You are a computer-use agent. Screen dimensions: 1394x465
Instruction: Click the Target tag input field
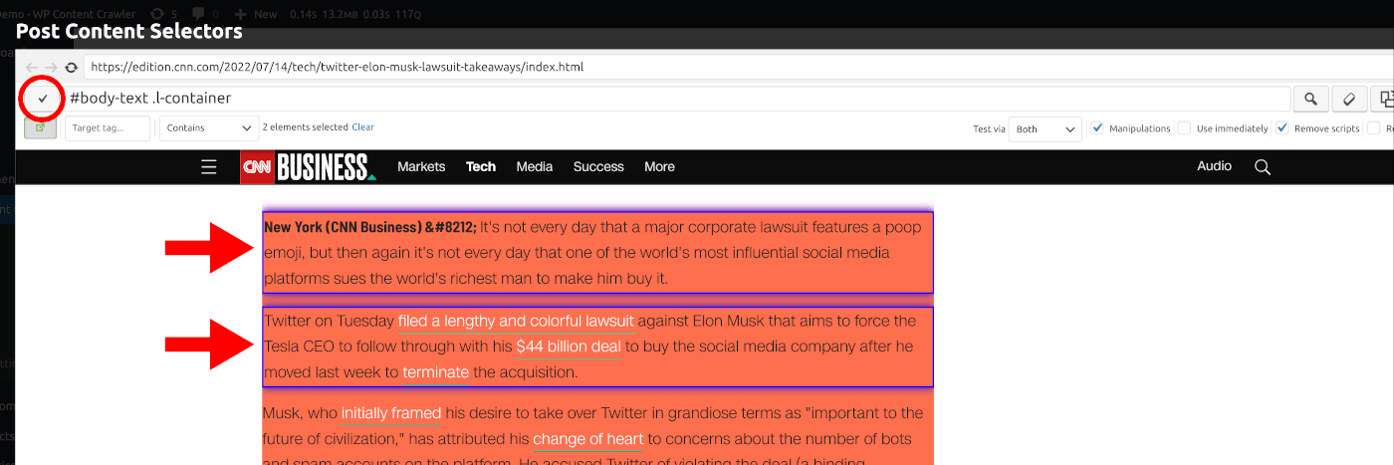pos(108,127)
